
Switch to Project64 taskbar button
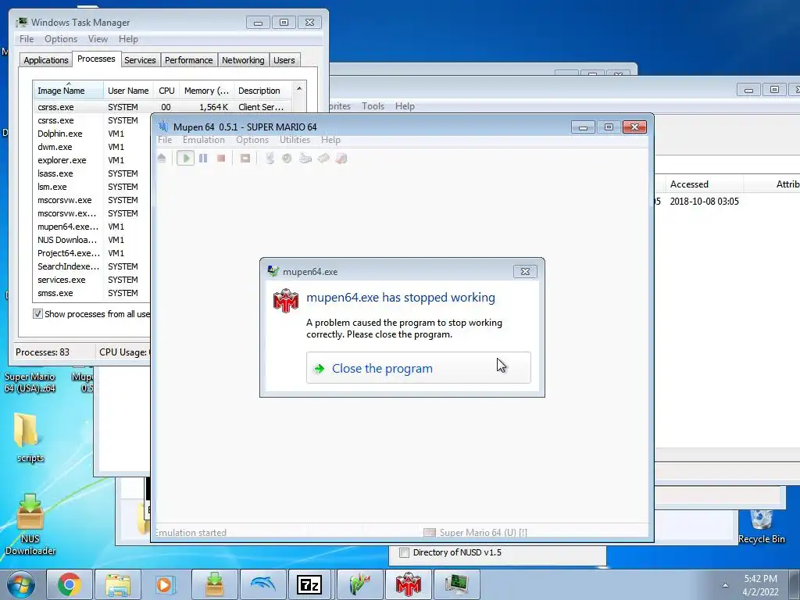pyautogui.click(x=359, y=584)
